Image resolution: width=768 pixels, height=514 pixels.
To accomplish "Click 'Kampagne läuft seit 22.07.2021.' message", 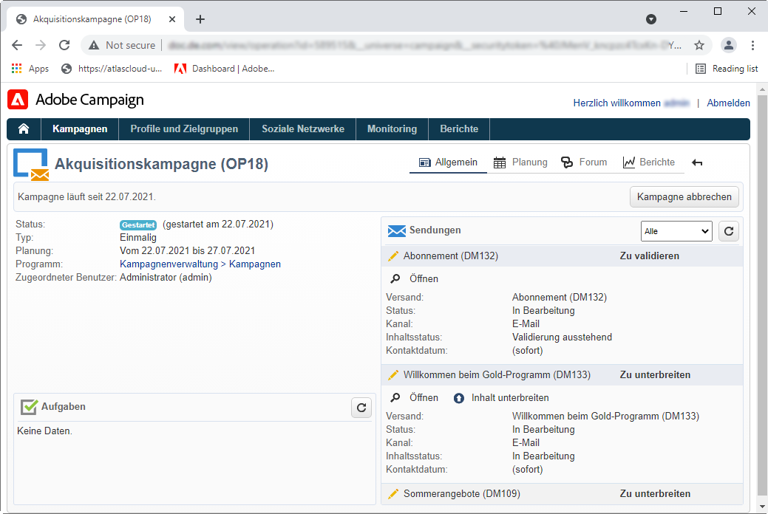I will [x=86, y=196].
